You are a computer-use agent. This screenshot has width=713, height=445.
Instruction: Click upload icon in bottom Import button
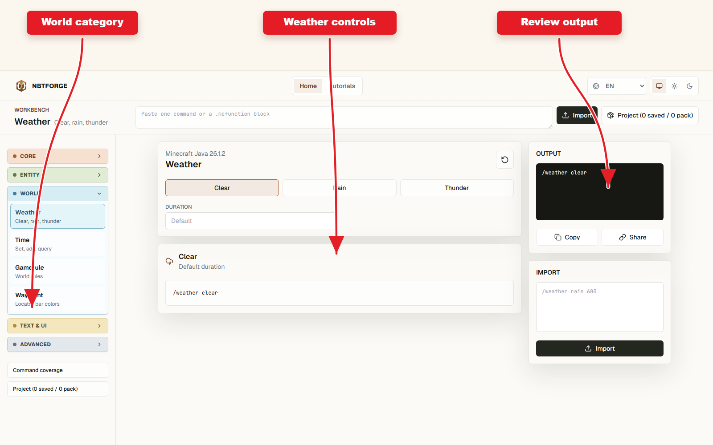[x=588, y=348]
